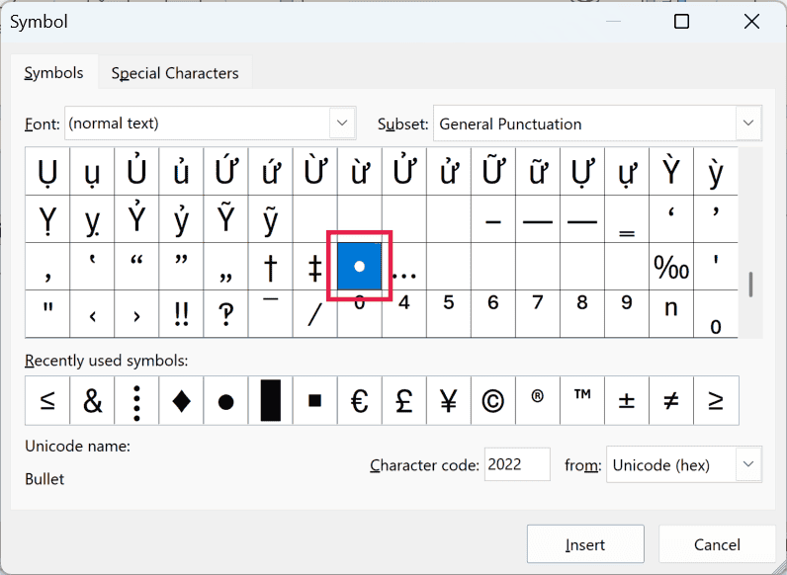787x575 pixels.
Task: Pick the left single angle quotation mark
Action: pyautogui.click(x=92, y=314)
